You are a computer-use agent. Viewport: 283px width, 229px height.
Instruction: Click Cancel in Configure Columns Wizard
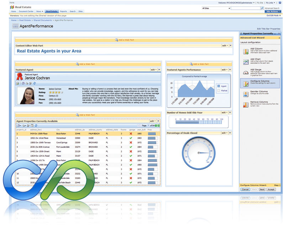pyautogui.click(x=245, y=189)
